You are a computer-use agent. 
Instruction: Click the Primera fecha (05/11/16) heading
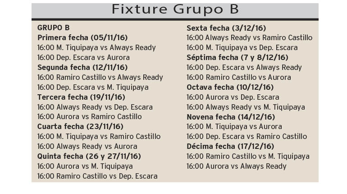[82, 37]
